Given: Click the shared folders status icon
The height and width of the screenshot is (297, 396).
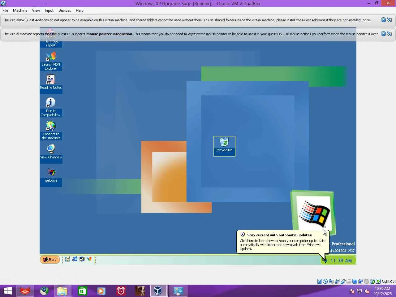Looking at the screenshot, I should coord(349,282).
